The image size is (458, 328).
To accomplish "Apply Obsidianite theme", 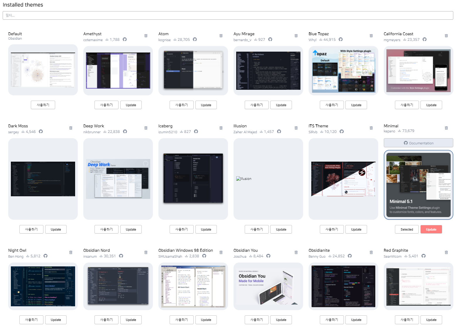I will coord(332,320).
